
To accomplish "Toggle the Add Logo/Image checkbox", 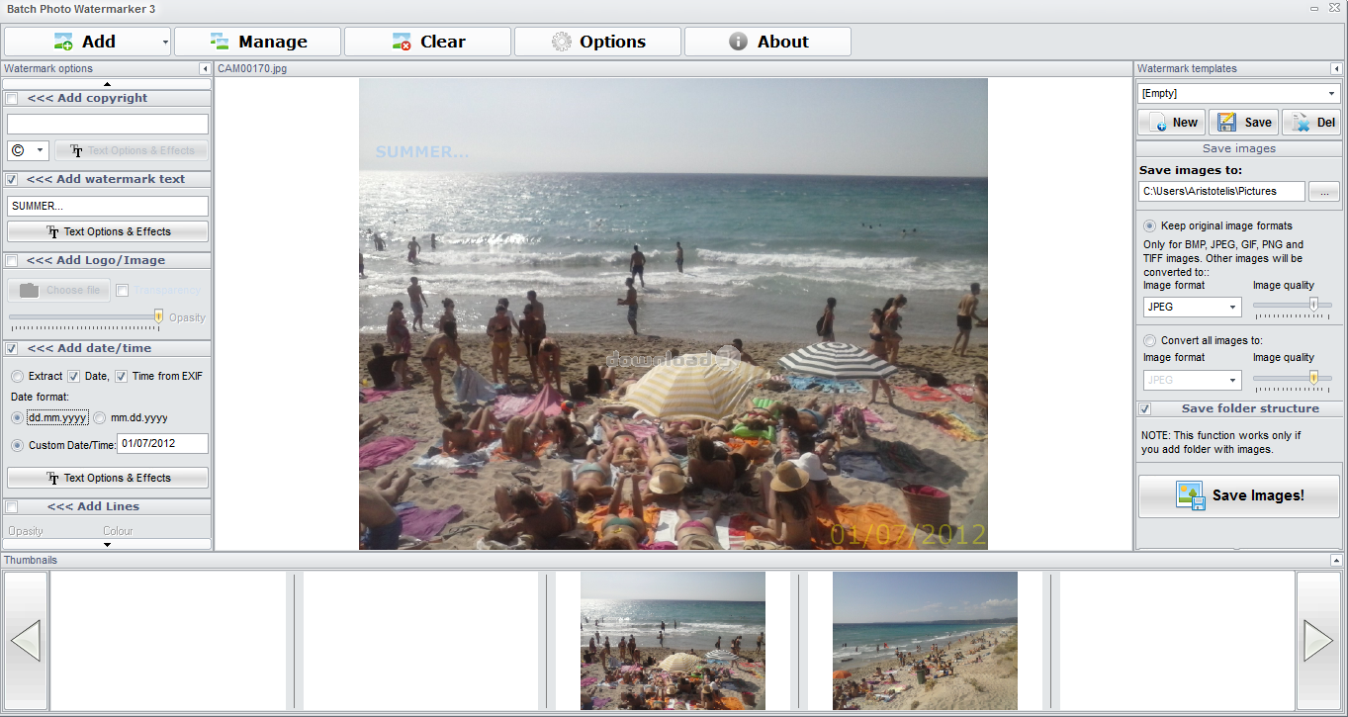I will 12,260.
